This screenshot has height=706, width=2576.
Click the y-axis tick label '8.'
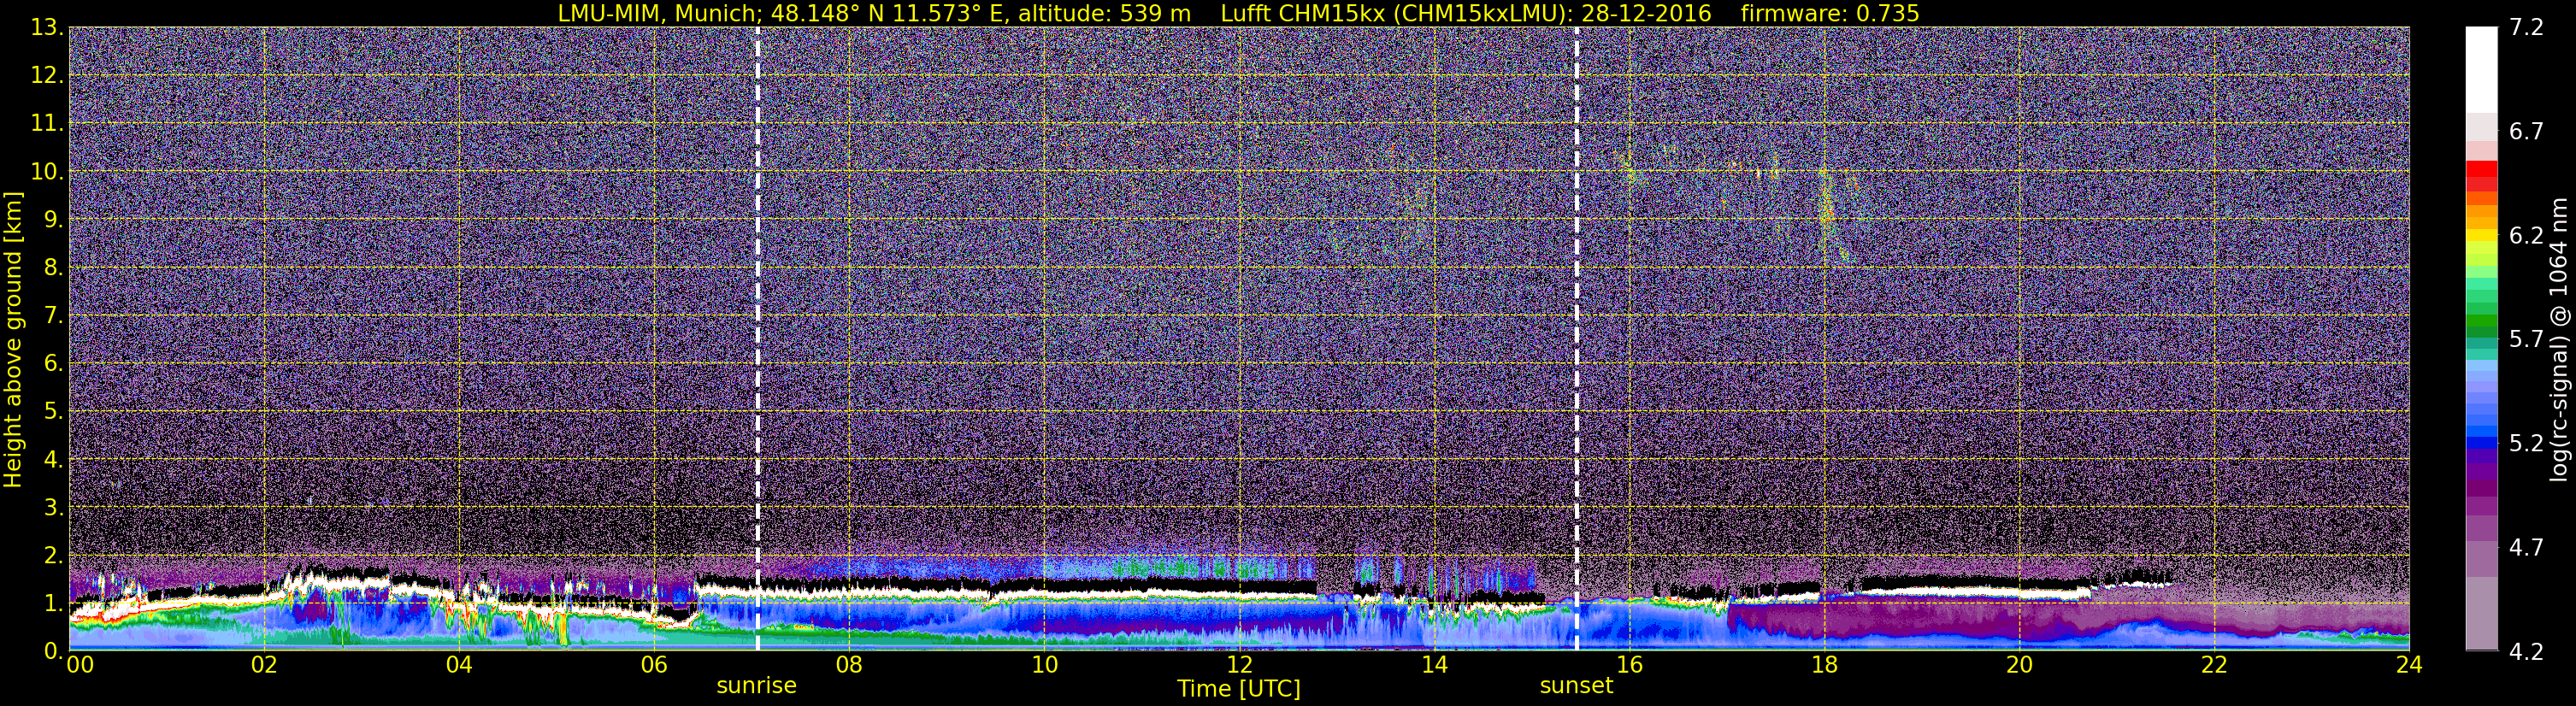[52, 268]
